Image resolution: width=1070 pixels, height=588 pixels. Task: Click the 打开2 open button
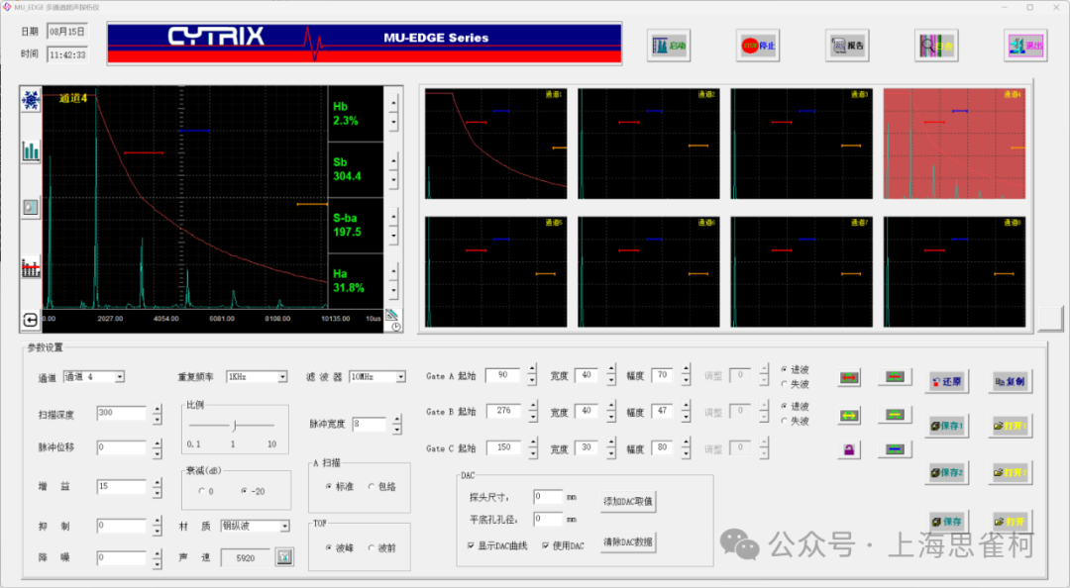tap(1010, 473)
